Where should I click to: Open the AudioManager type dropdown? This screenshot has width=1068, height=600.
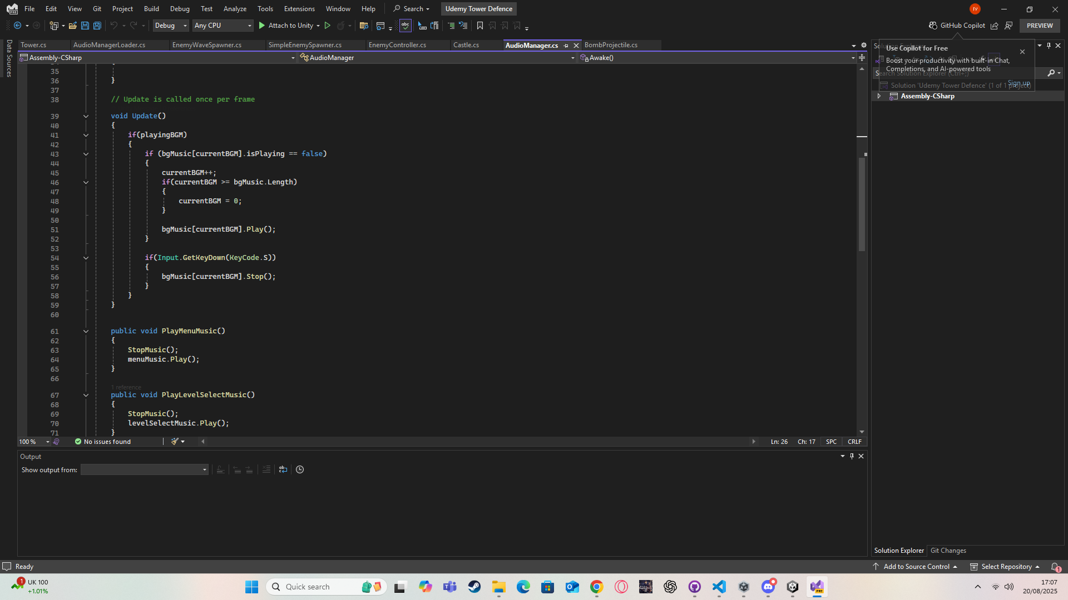(437, 58)
